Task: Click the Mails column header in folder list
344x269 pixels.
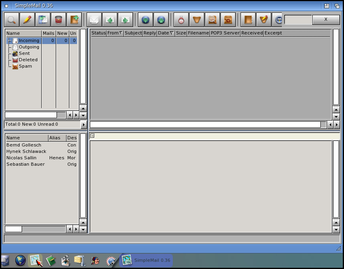Action: 49,33
